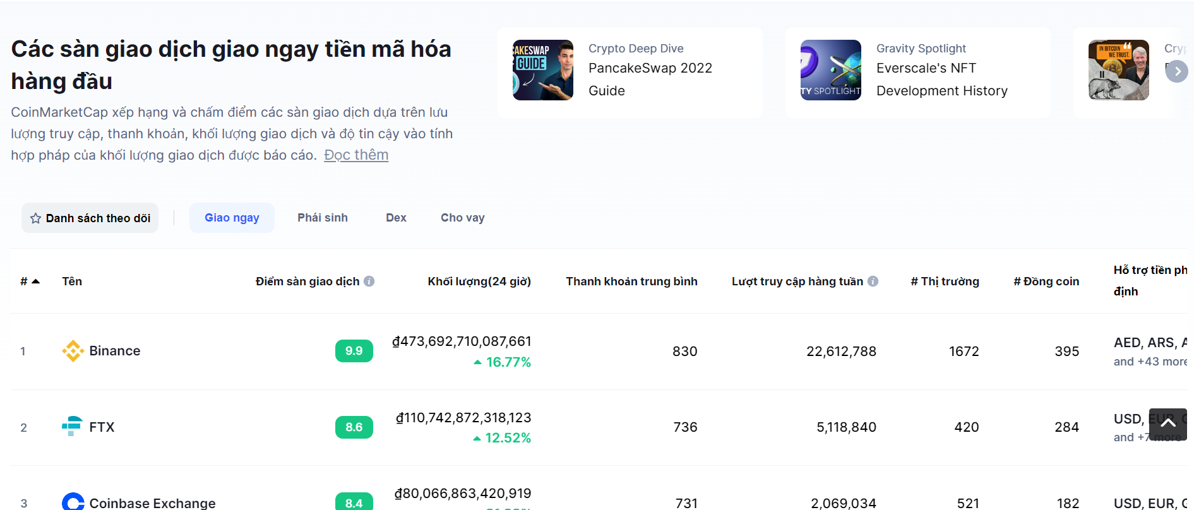
Task: Click the 12.52% volume change for FTX
Action: click(x=502, y=438)
